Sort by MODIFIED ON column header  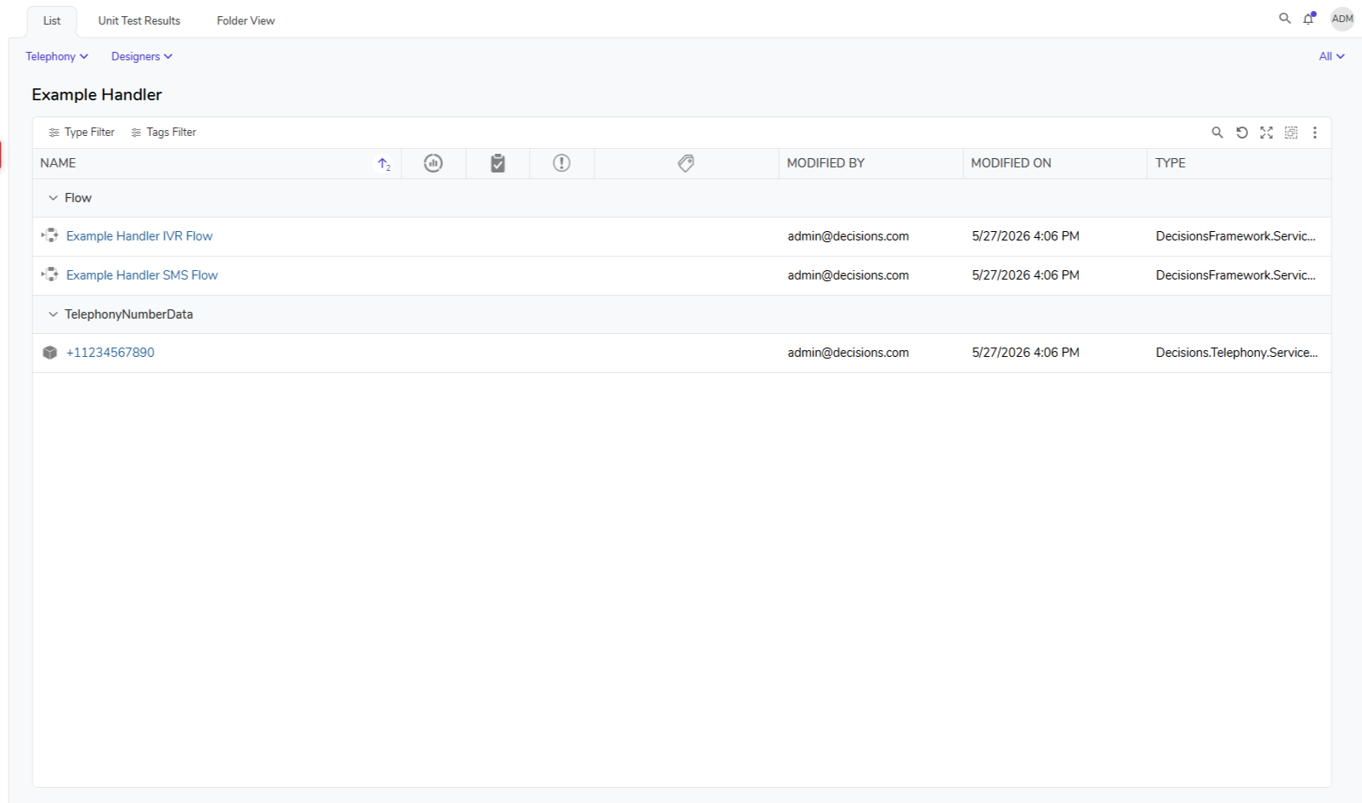coord(1011,163)
